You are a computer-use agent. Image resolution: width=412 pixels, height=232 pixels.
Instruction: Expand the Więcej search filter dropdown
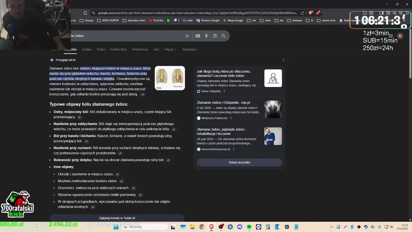[170, 49]
